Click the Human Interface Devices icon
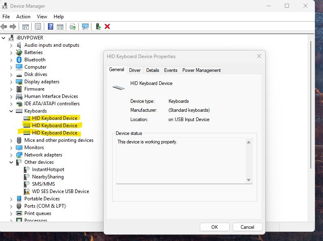The width and height of the screenshot is (323, 241). 19,96
